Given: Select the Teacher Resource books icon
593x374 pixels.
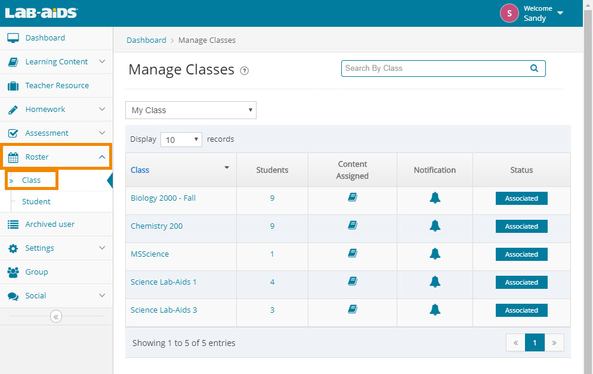Looking at the screenshot, I should click(13, 85).
